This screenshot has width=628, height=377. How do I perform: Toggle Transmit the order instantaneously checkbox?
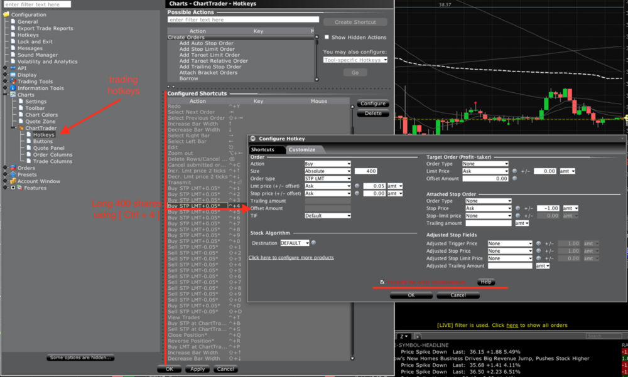pyautogui.click(x=382, y=282)
